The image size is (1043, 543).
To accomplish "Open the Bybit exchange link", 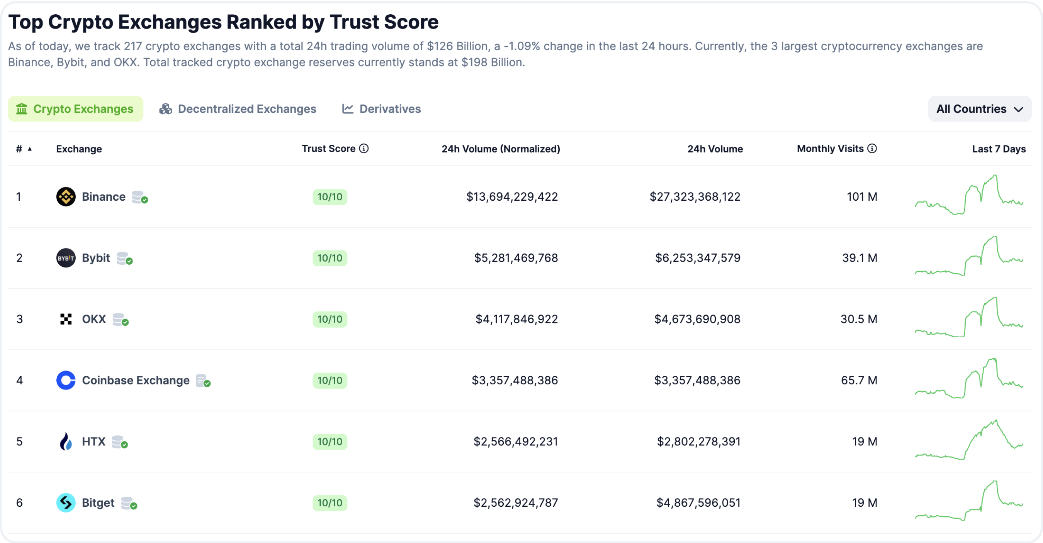I will click(x=96, y=258).
